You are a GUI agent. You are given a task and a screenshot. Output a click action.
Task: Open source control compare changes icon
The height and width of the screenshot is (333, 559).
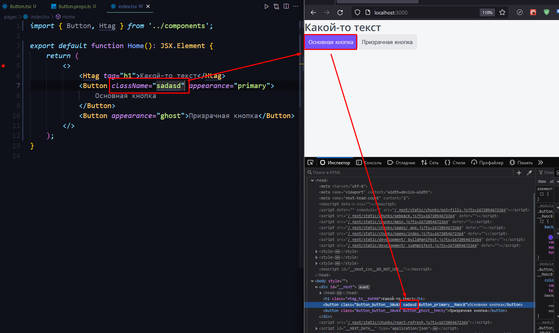pyautogui.click(x=276, y=6)
